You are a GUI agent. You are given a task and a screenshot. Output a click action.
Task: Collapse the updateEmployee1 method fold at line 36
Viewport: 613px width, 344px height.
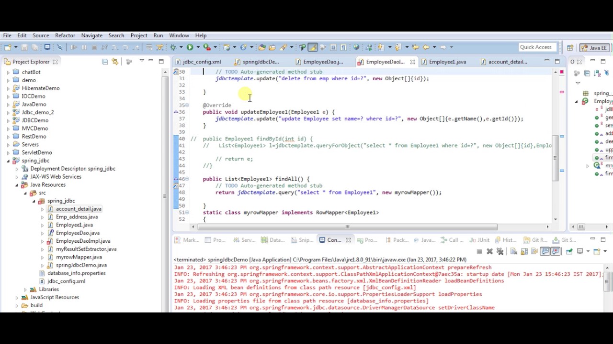click(x=187, y=112)
